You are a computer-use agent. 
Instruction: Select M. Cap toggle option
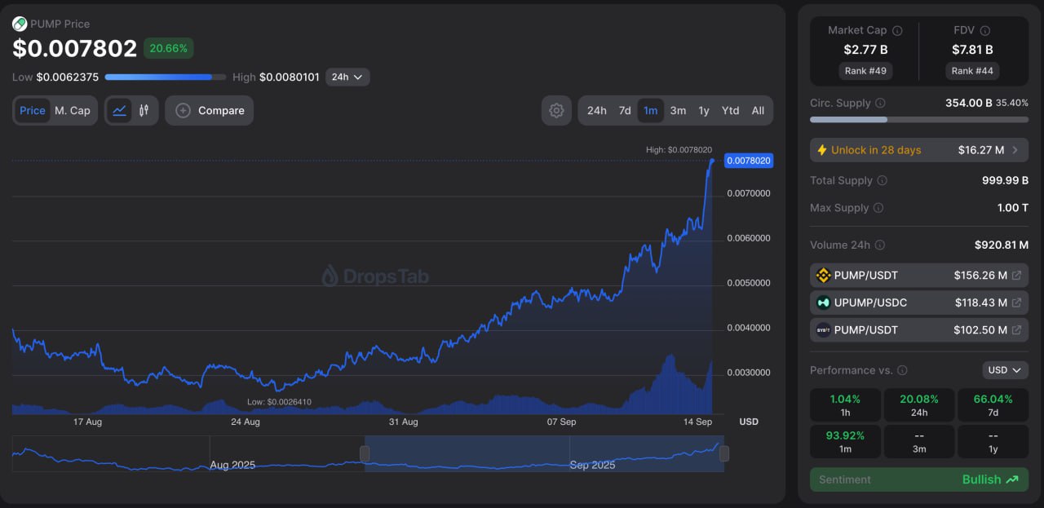click(73, 110)
